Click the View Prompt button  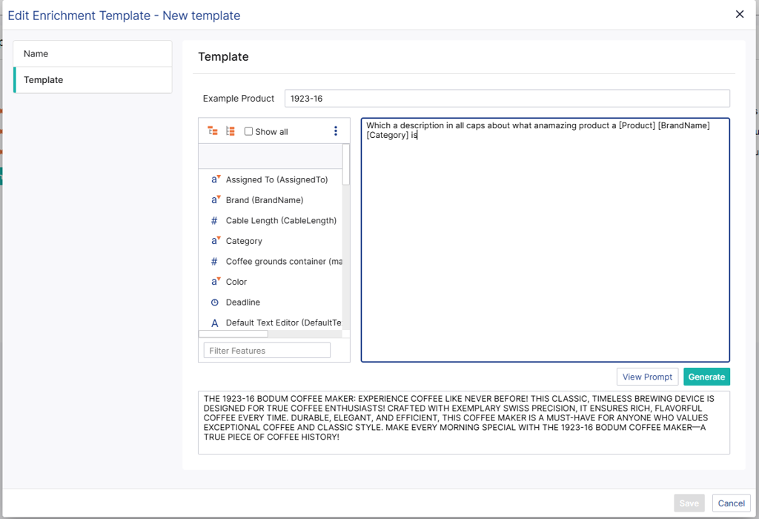[647, 377]
